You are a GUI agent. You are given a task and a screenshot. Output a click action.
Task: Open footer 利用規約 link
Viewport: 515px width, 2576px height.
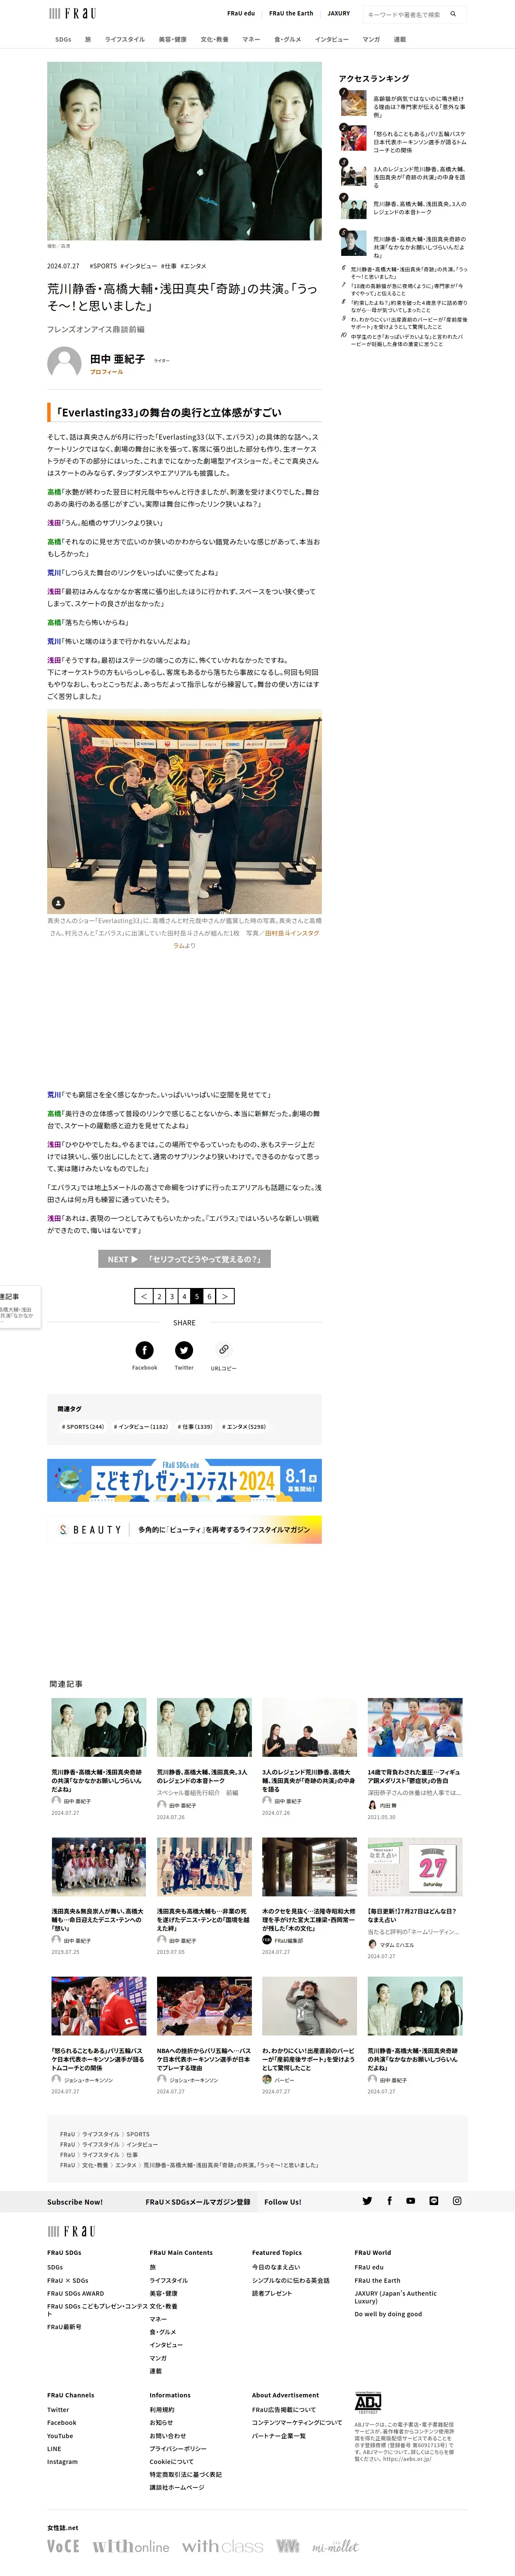click(x=162, y=2409)
